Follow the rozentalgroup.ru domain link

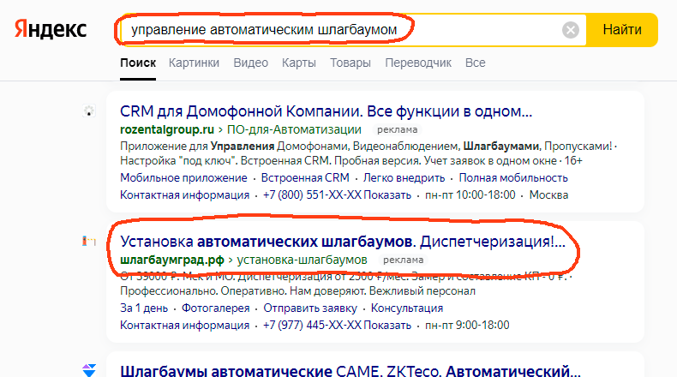[167, 129]
